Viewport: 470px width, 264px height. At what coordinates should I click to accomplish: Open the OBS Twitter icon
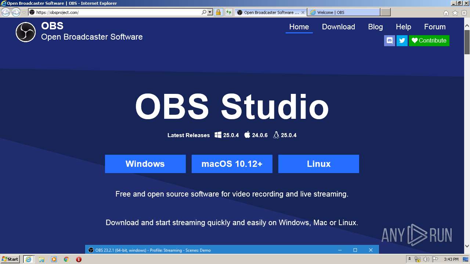click(402, 41)
